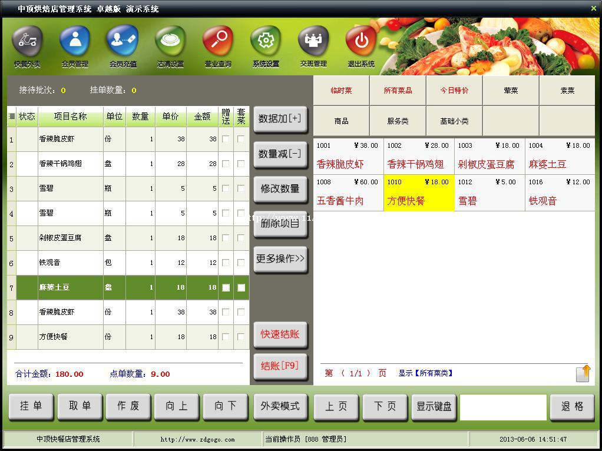Select order row 6 铁观音
Viewport: 602px width, 451px height.
[128, 263]
